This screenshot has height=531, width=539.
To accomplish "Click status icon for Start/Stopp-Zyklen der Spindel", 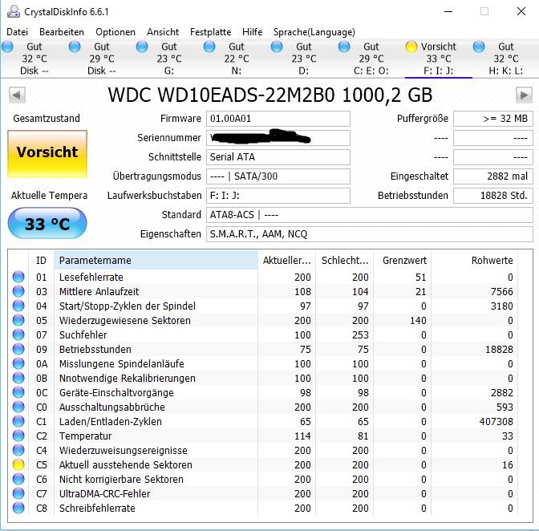I will click(x=18, y=306).
